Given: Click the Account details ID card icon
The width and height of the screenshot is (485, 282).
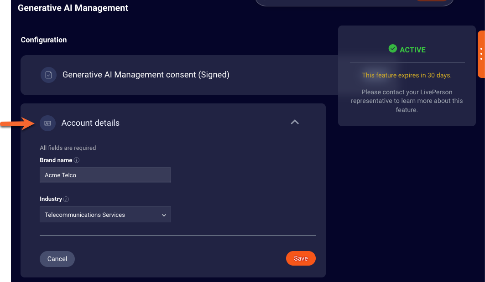Looking at the screenshot, I should 47,123.
